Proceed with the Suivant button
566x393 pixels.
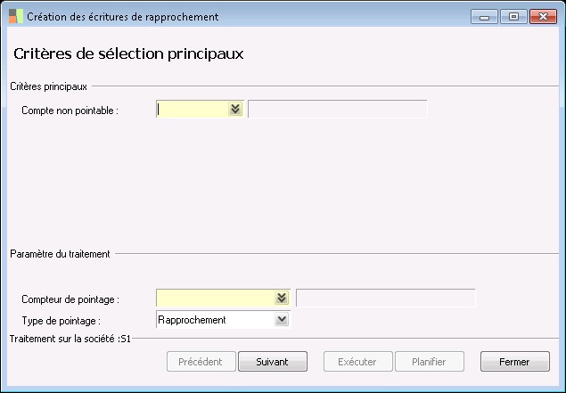pyautogui.click(x=273, y=362)
